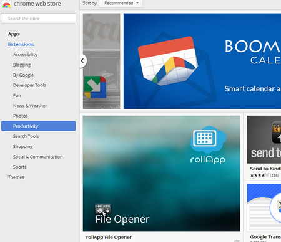281x242 pixels.
Task: Click the Send to Kindle title link
Action: [265, 169]
